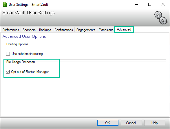Switch to the Preferences tab
Image resolution: width=170 pixels, height=129 pixels.
click(11, 30)
